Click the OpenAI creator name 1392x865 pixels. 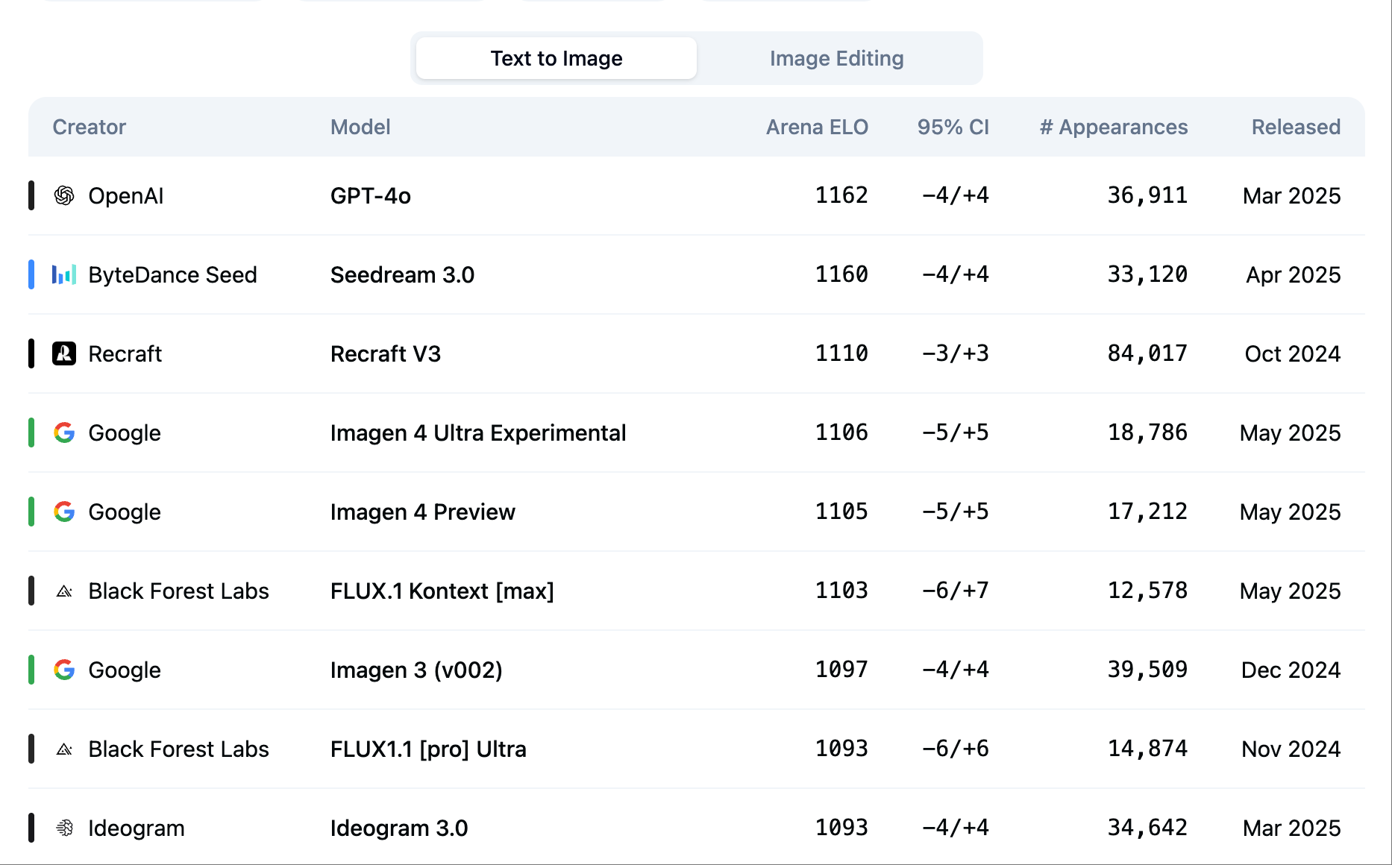point(126,195)
